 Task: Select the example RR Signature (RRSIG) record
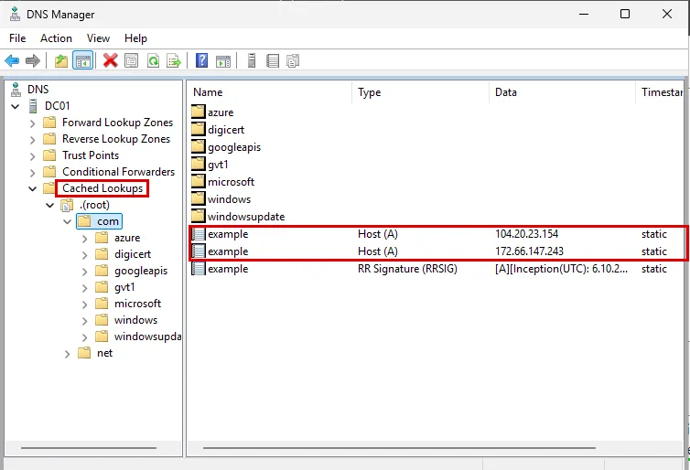437,269
